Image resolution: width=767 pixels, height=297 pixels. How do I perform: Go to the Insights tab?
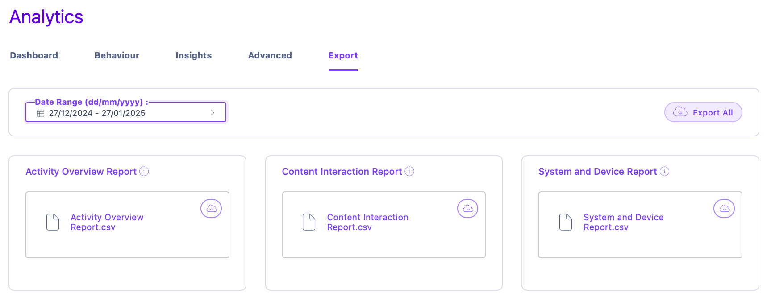click(194, 55)
